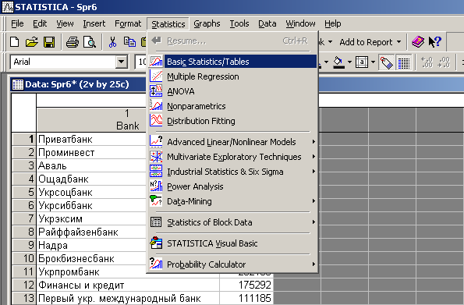Click the Industrial Statistics chart icon
The image size is (464, 305).
tap(156, 171)
